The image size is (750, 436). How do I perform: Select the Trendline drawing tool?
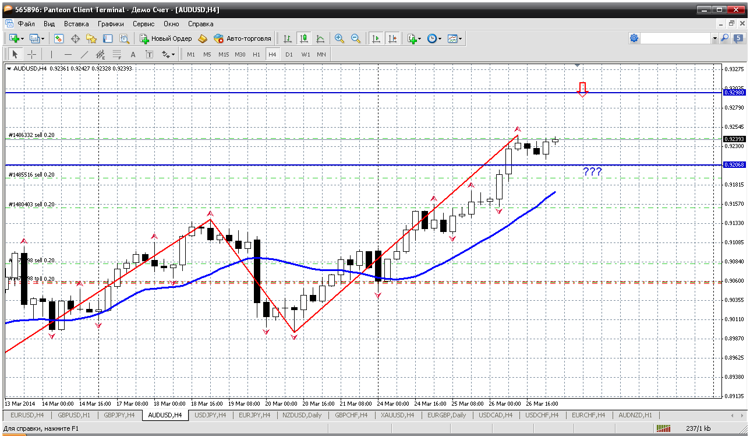(x=84, y=54)
